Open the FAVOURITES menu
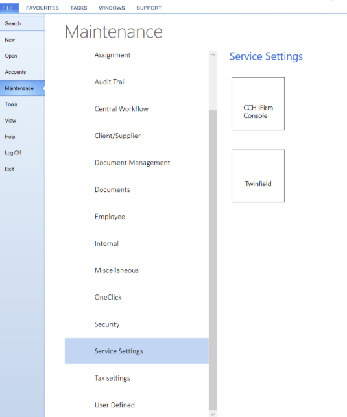 coord(42,8)
